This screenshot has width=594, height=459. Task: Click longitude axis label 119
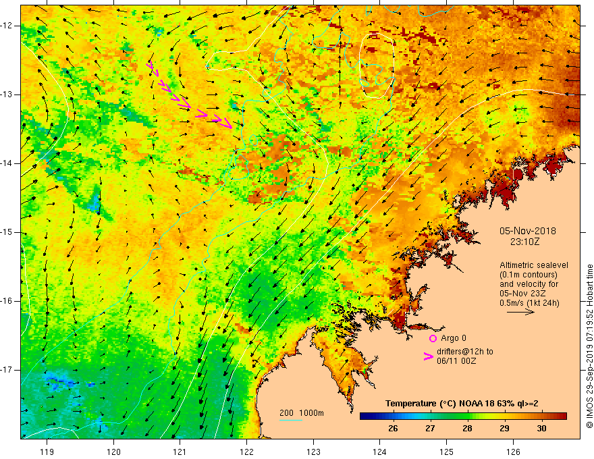47,452
